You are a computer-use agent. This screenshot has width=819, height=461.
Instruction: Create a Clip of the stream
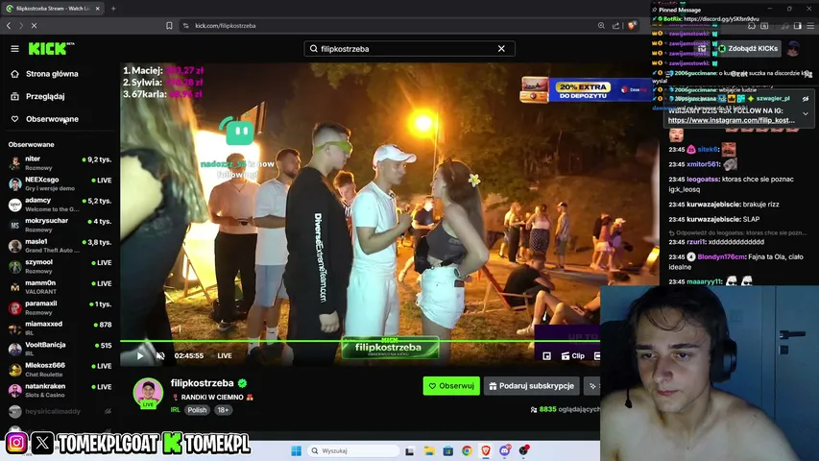[573, 356]
